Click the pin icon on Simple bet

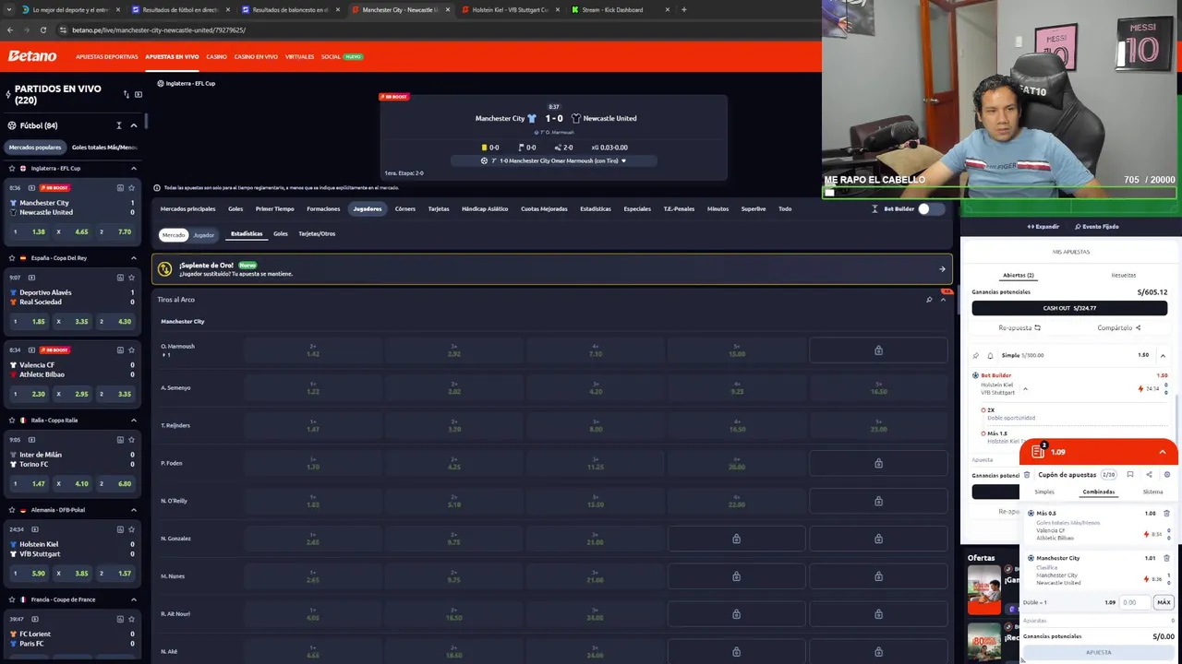pos(976,355)
